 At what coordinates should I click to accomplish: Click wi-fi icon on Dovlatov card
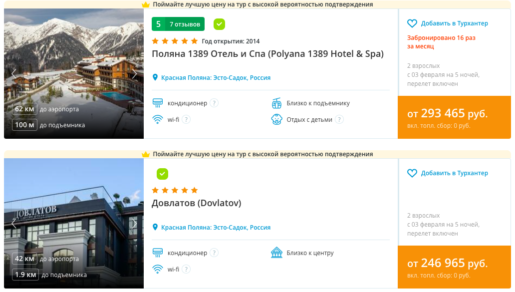pos(158,270)
